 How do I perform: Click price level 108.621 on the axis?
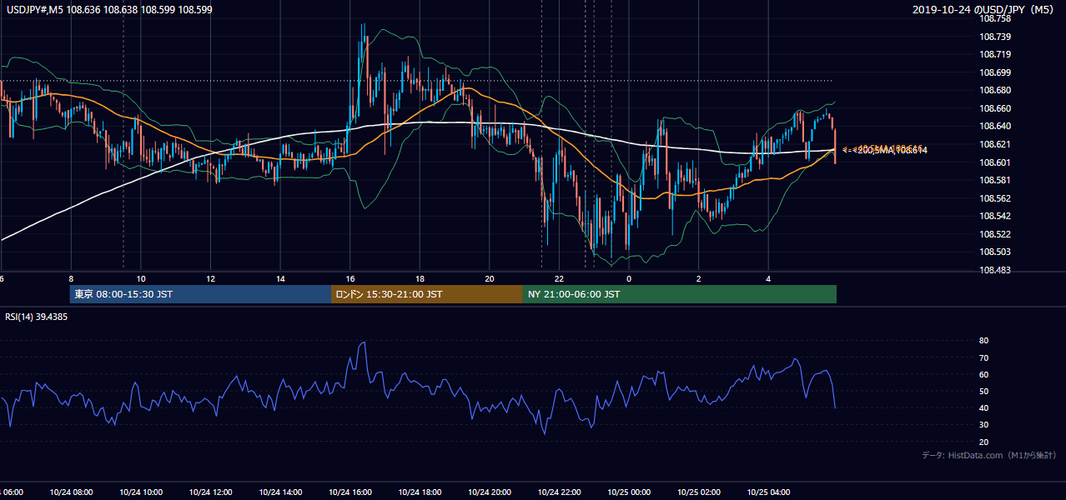(994, 144)
